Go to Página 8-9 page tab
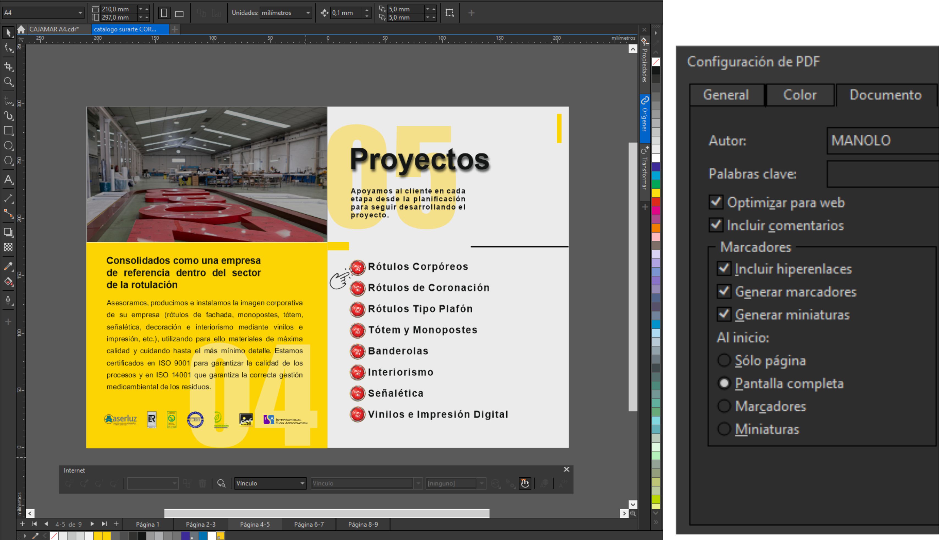The height and width of the screenshot is (540, 939). coord(363,524)
